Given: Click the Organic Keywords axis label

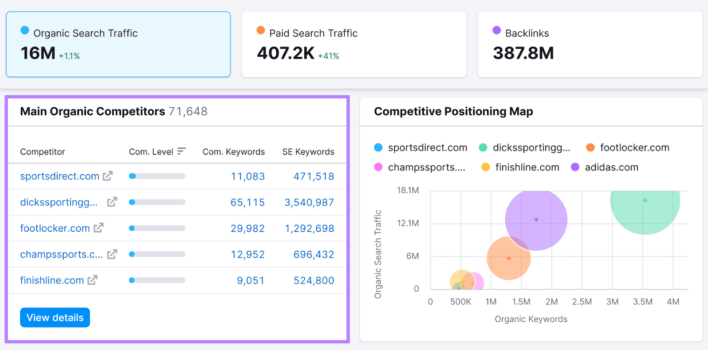Looking at the screenshot, I should [x=531, y=319].
